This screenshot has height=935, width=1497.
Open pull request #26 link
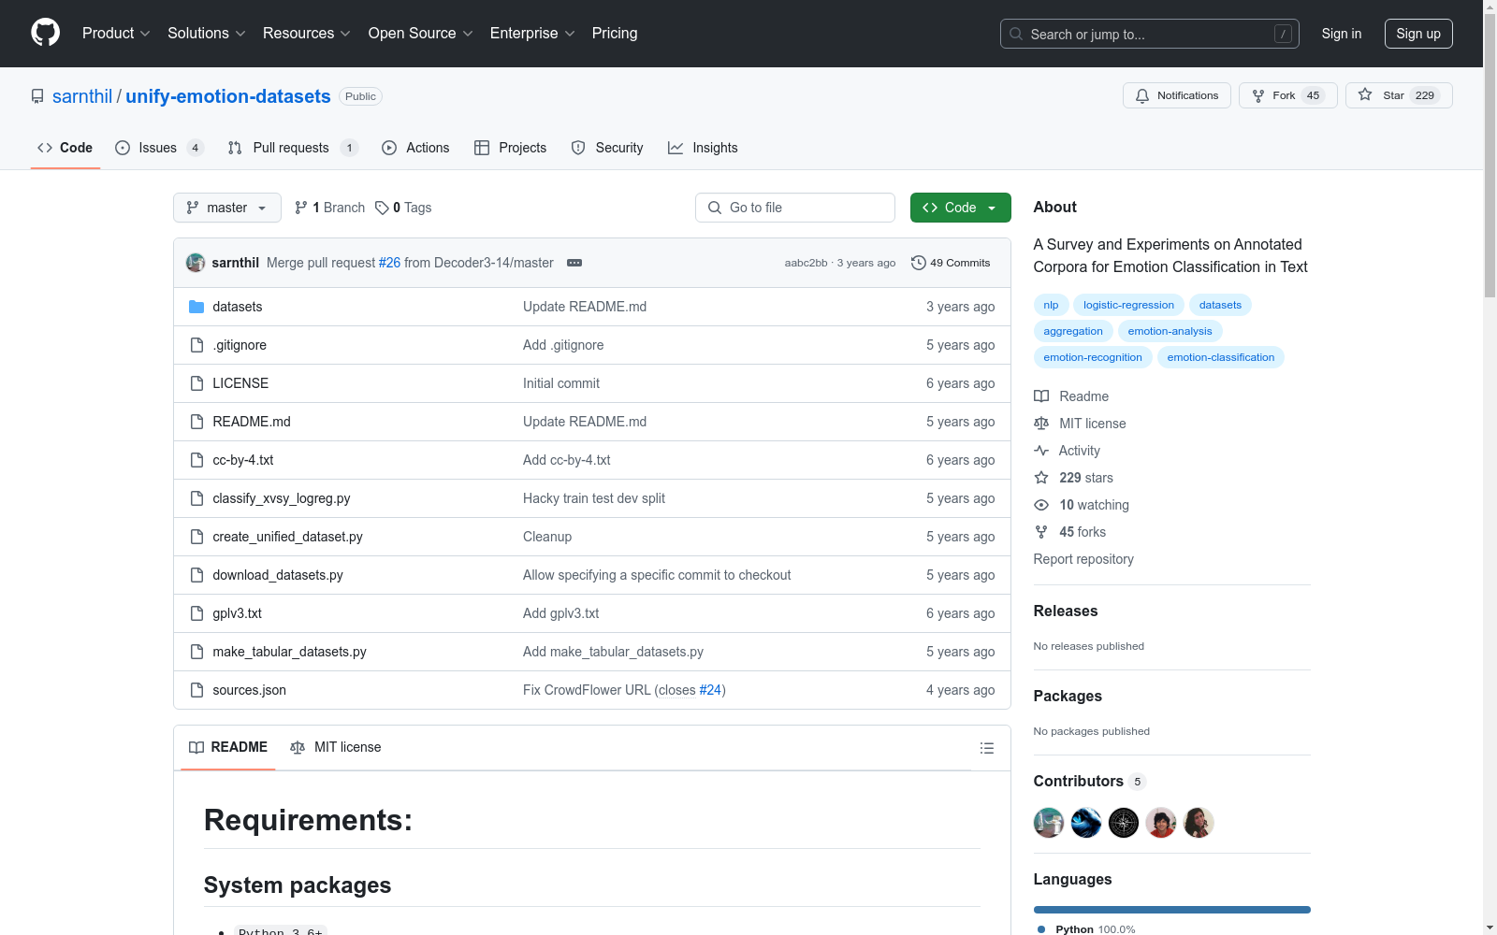(389, 263)
